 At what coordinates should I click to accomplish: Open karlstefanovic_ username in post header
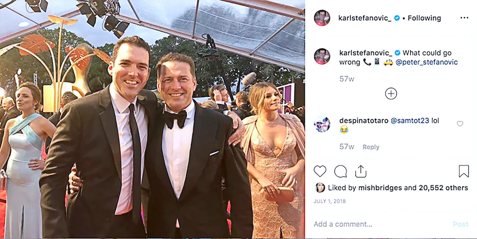tap(365, 18)
